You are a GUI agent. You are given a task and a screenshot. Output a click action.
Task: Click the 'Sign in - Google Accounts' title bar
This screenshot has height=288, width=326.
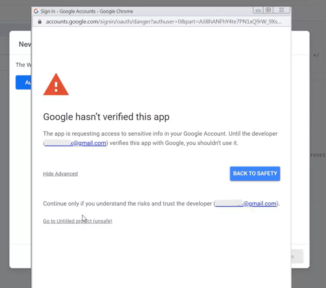point(87,11)
